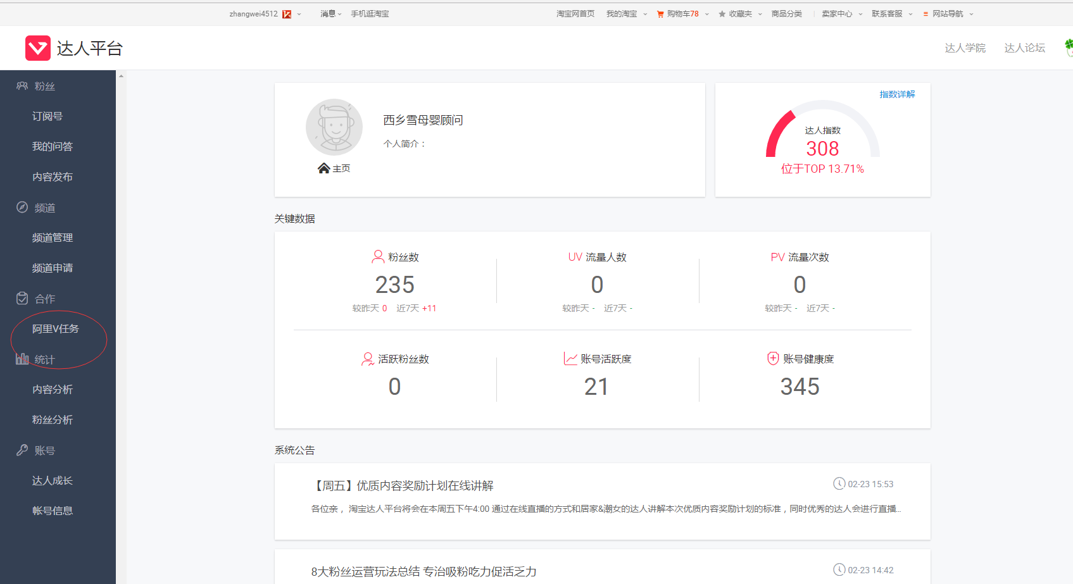Click the 账号 key icon in sidebar
1073x584 pixels.
click(22, 450)
